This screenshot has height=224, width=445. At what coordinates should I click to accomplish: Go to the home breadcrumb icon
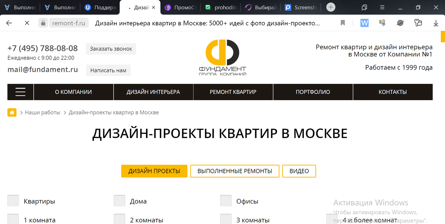pyautogui.click(x=12, y=112)
